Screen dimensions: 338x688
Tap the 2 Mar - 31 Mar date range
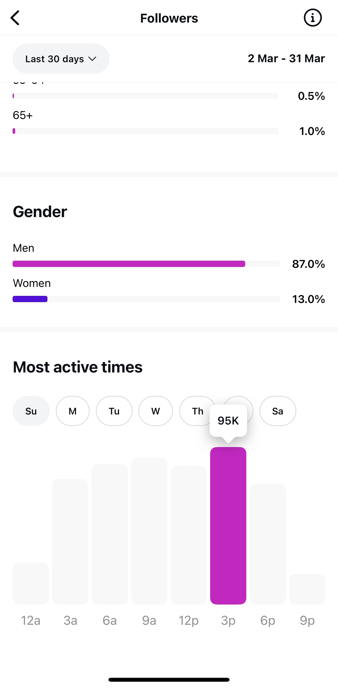pos(286,59)
